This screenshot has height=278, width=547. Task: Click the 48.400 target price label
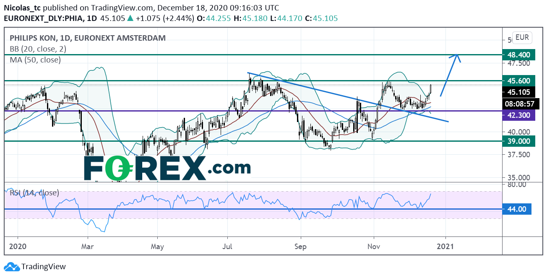point(518,55)
